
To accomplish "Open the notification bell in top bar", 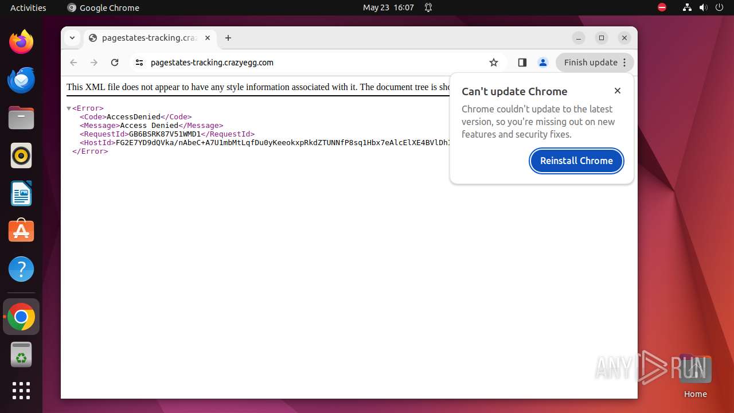I will coord(428,7).
